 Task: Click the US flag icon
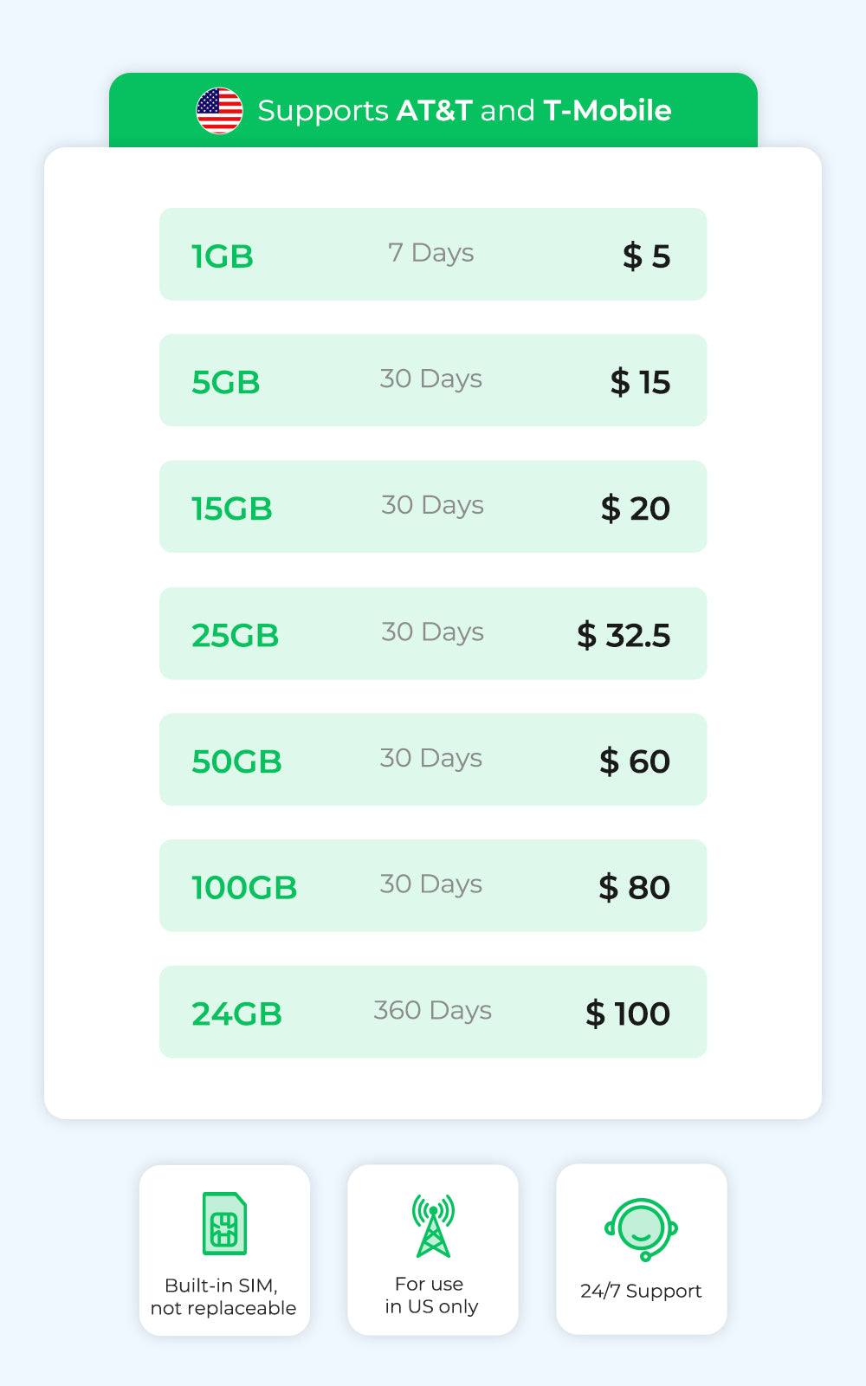[x=219, y=111]
